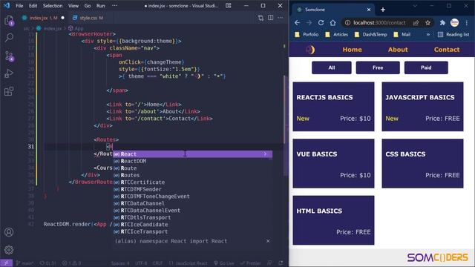
Task: Split the editor to the right
Action: [270, 18]
